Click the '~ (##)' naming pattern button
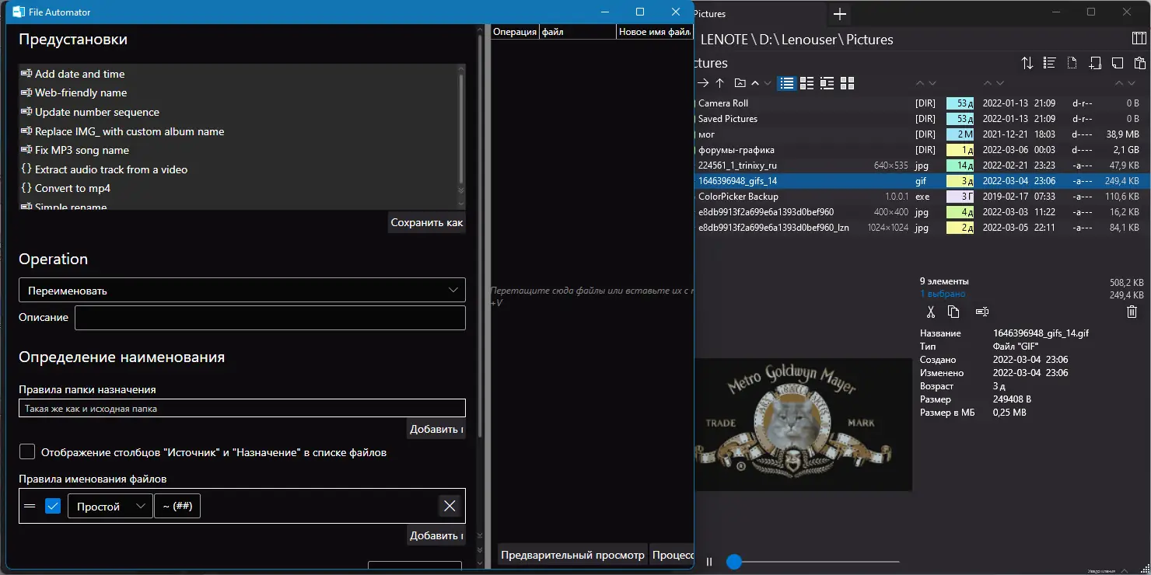The image size is (1151, 575). tap(177, 506)
